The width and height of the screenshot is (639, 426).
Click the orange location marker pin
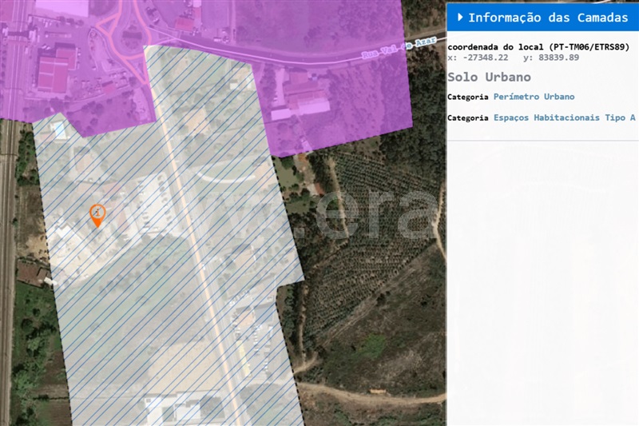tap(97, 215)
